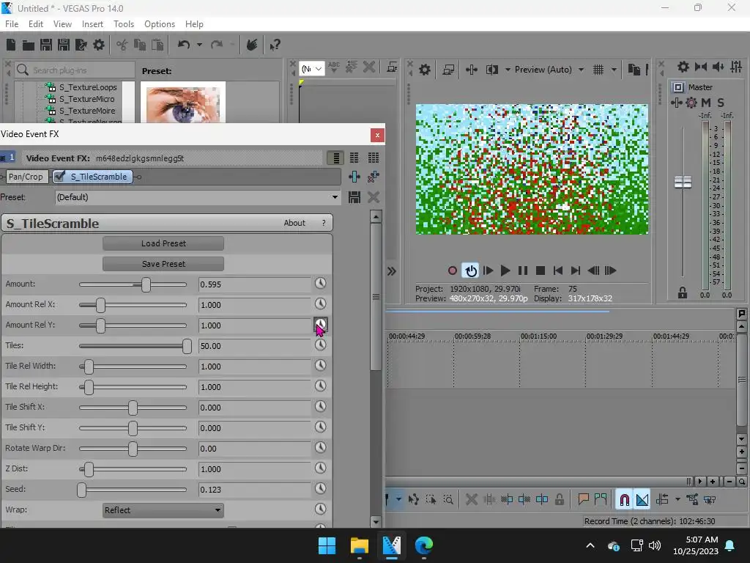The image size is (750, 563).
Task: Click the Delete X icon in timeline toolbar
Action: pyautogui.click(x=471, y=500)
